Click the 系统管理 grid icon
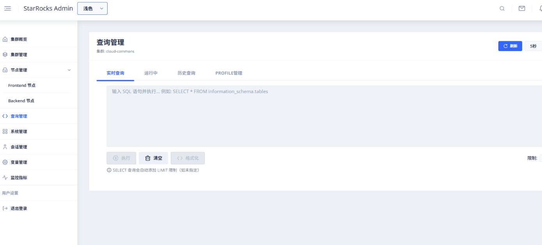Viewport: 542px width, 245px height. pyautogui.click(x=5, y=132)
